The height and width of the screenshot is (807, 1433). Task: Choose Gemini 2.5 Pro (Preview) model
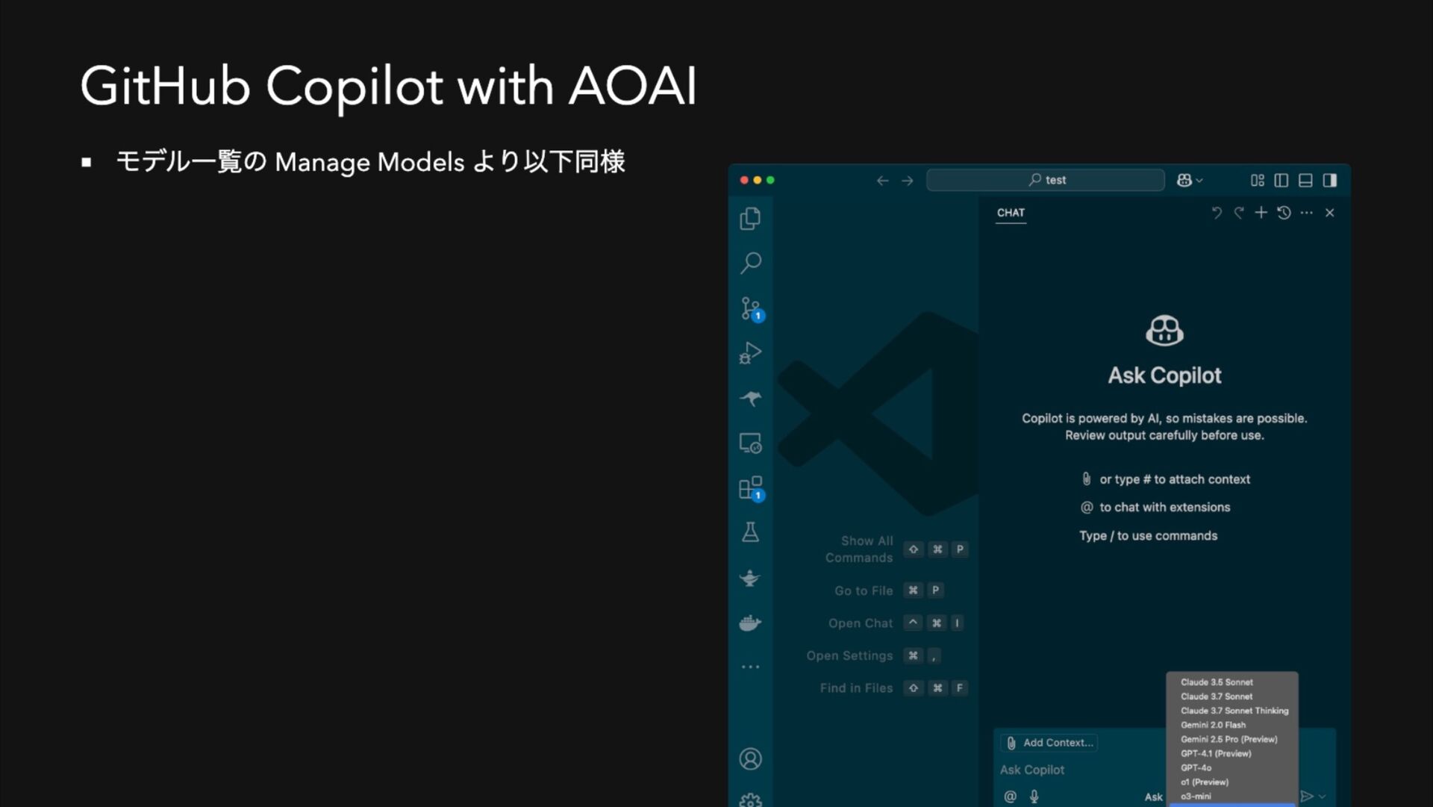click(x=1228, y=739)
